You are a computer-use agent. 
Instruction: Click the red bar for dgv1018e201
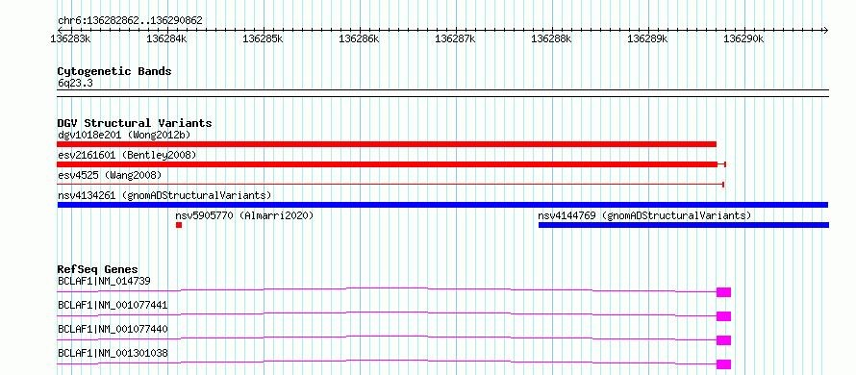point(387,144)
